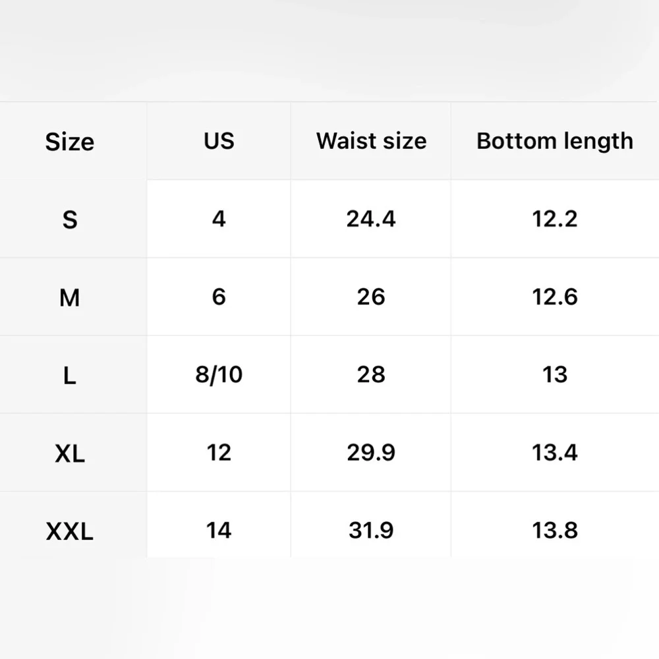Click waist size 26 cell

pos(371,297)
